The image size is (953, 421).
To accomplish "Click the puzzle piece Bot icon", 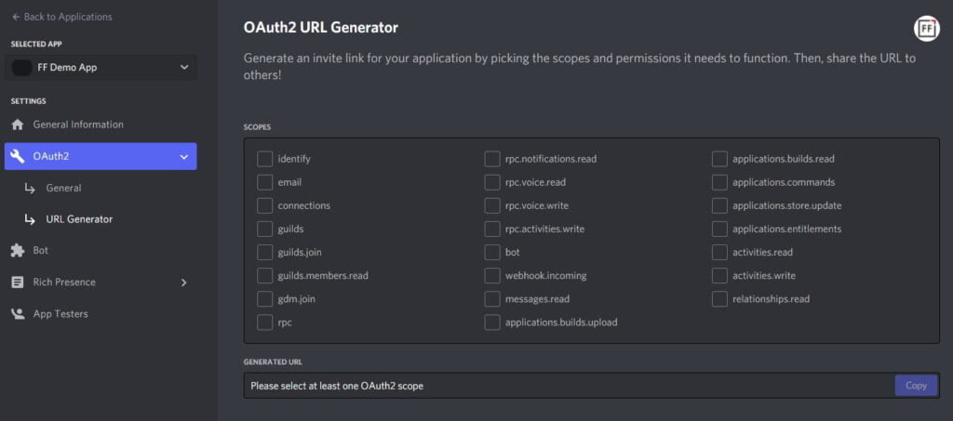I will click(x=17, y=251).
